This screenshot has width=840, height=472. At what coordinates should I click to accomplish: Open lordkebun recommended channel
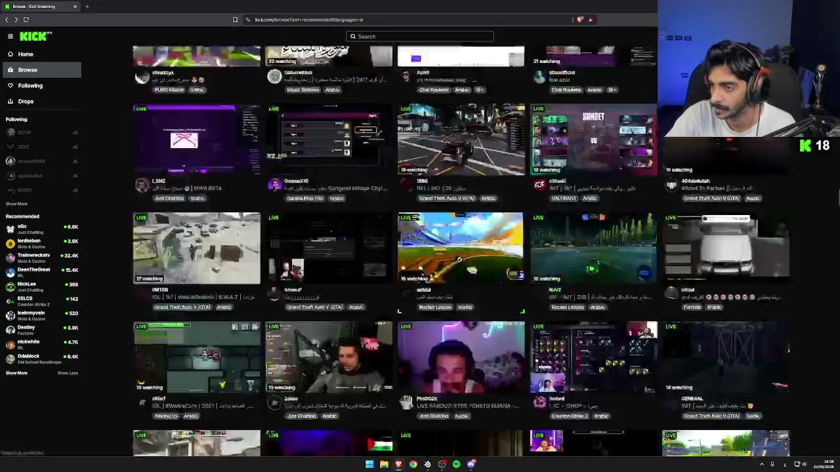tap(41, 243)
